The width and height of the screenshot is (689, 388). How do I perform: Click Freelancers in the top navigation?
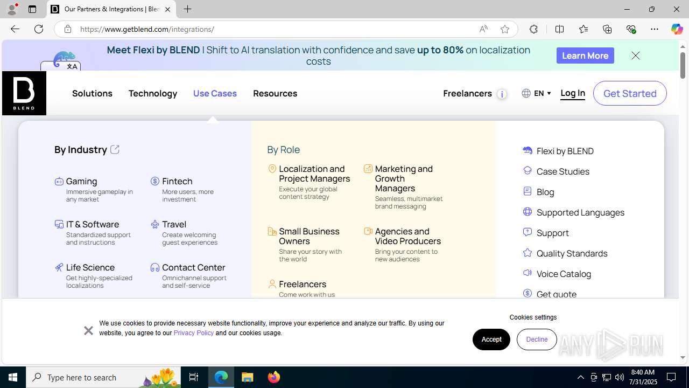tap(467, 93)
